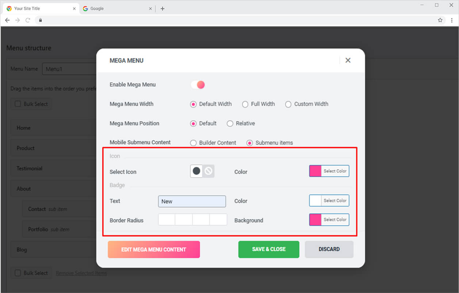Click the Save & Close button
This screenshot has width=459, height=293.
point(269,249)
